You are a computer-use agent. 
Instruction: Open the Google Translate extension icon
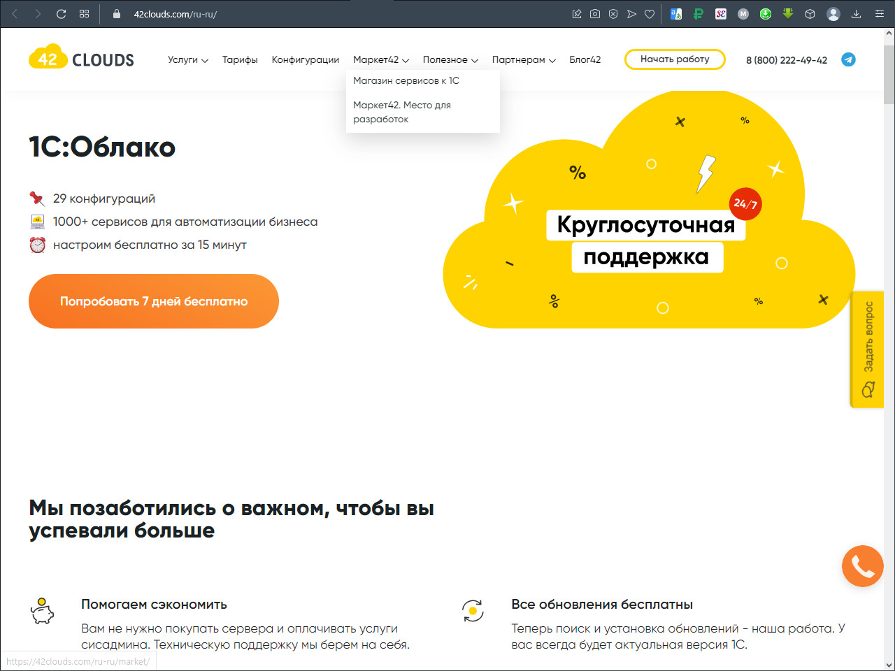coord(676,14)
